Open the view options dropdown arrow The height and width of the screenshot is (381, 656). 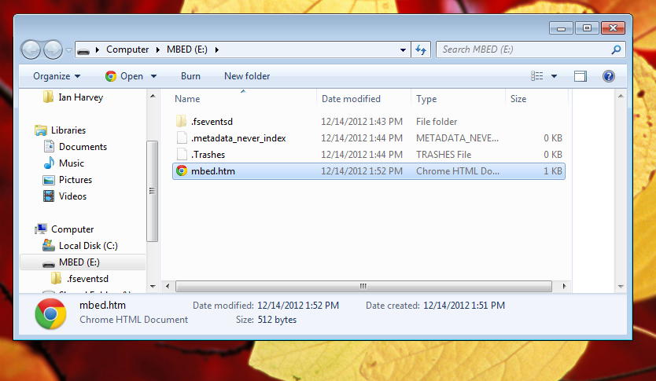tap(554, 76)
